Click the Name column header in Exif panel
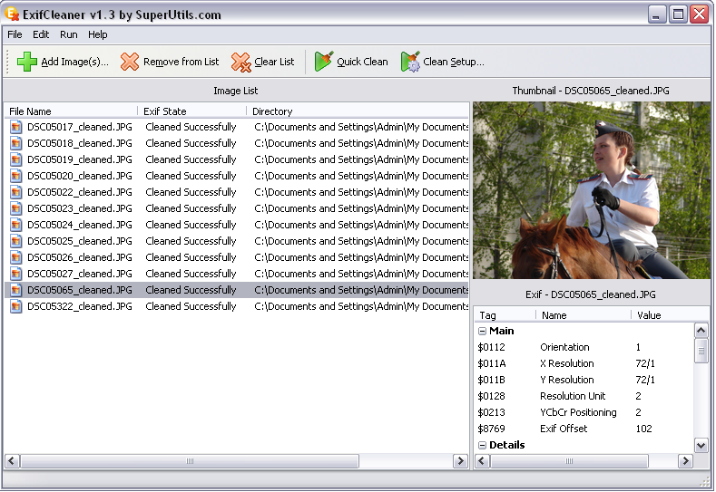This screenshot has width=716, height=492. point(584,315)
